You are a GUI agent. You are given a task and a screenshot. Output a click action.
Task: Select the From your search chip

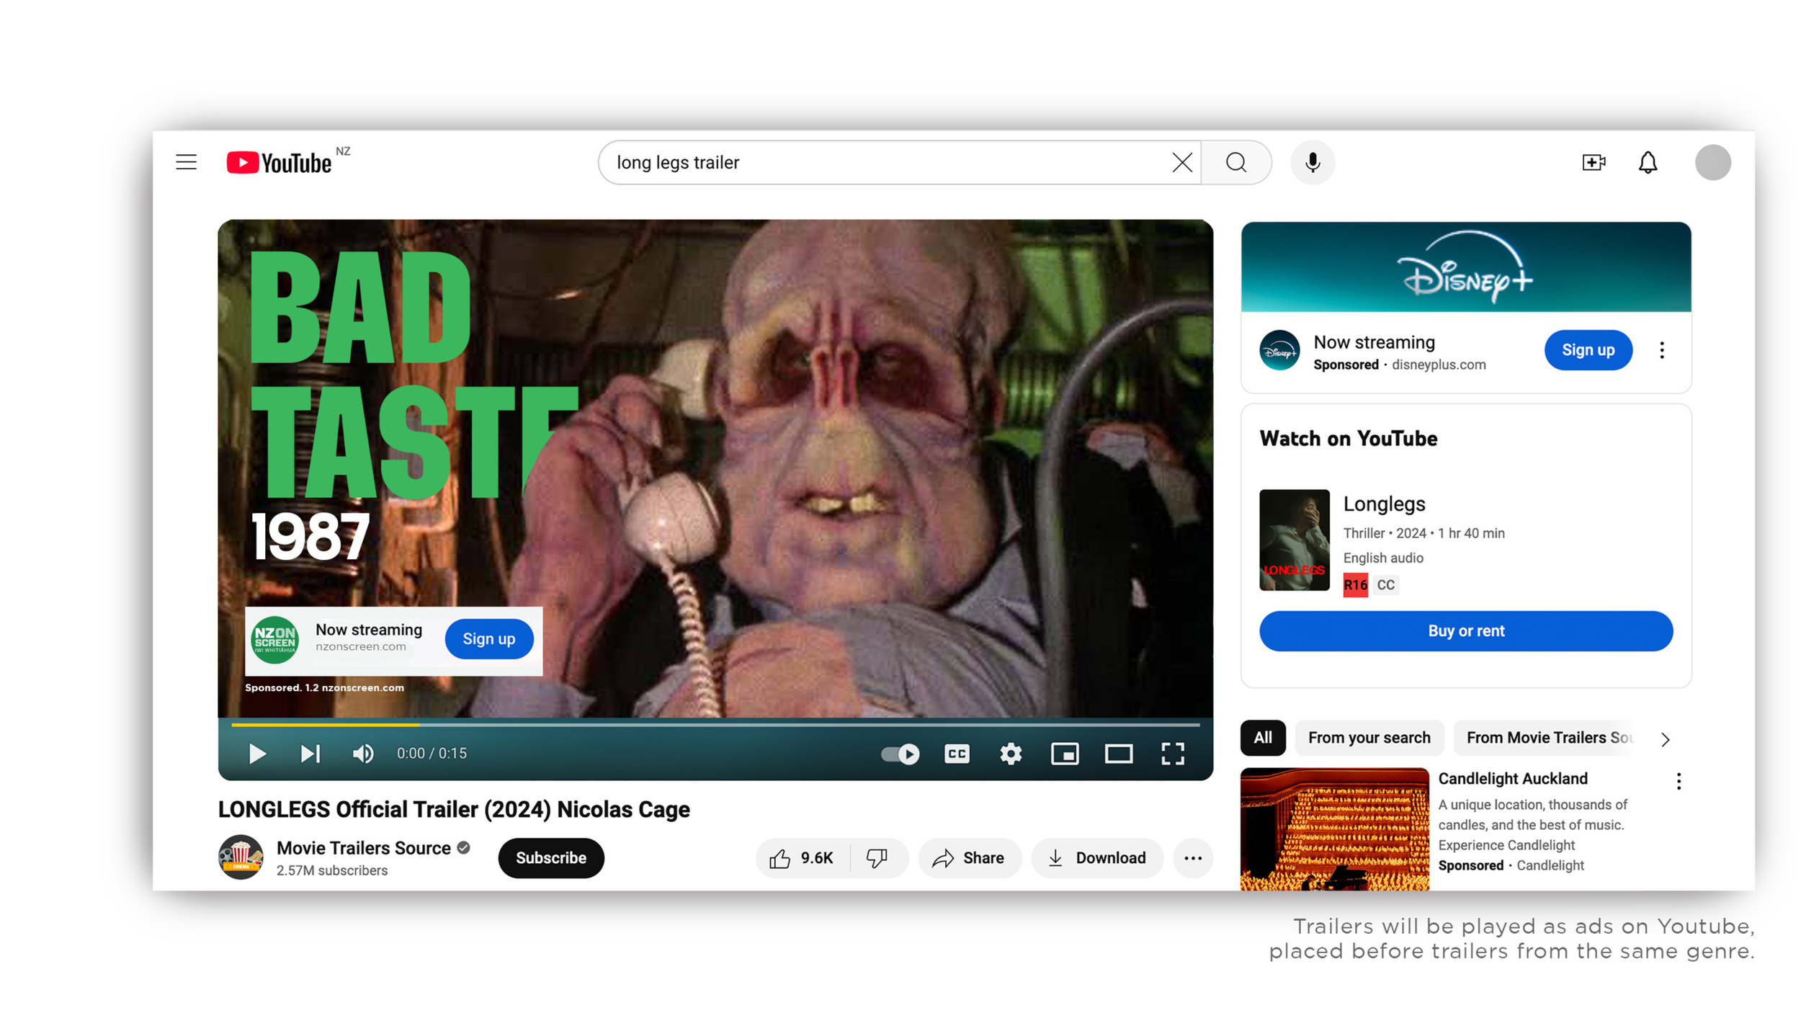(x=1369, y=738)
